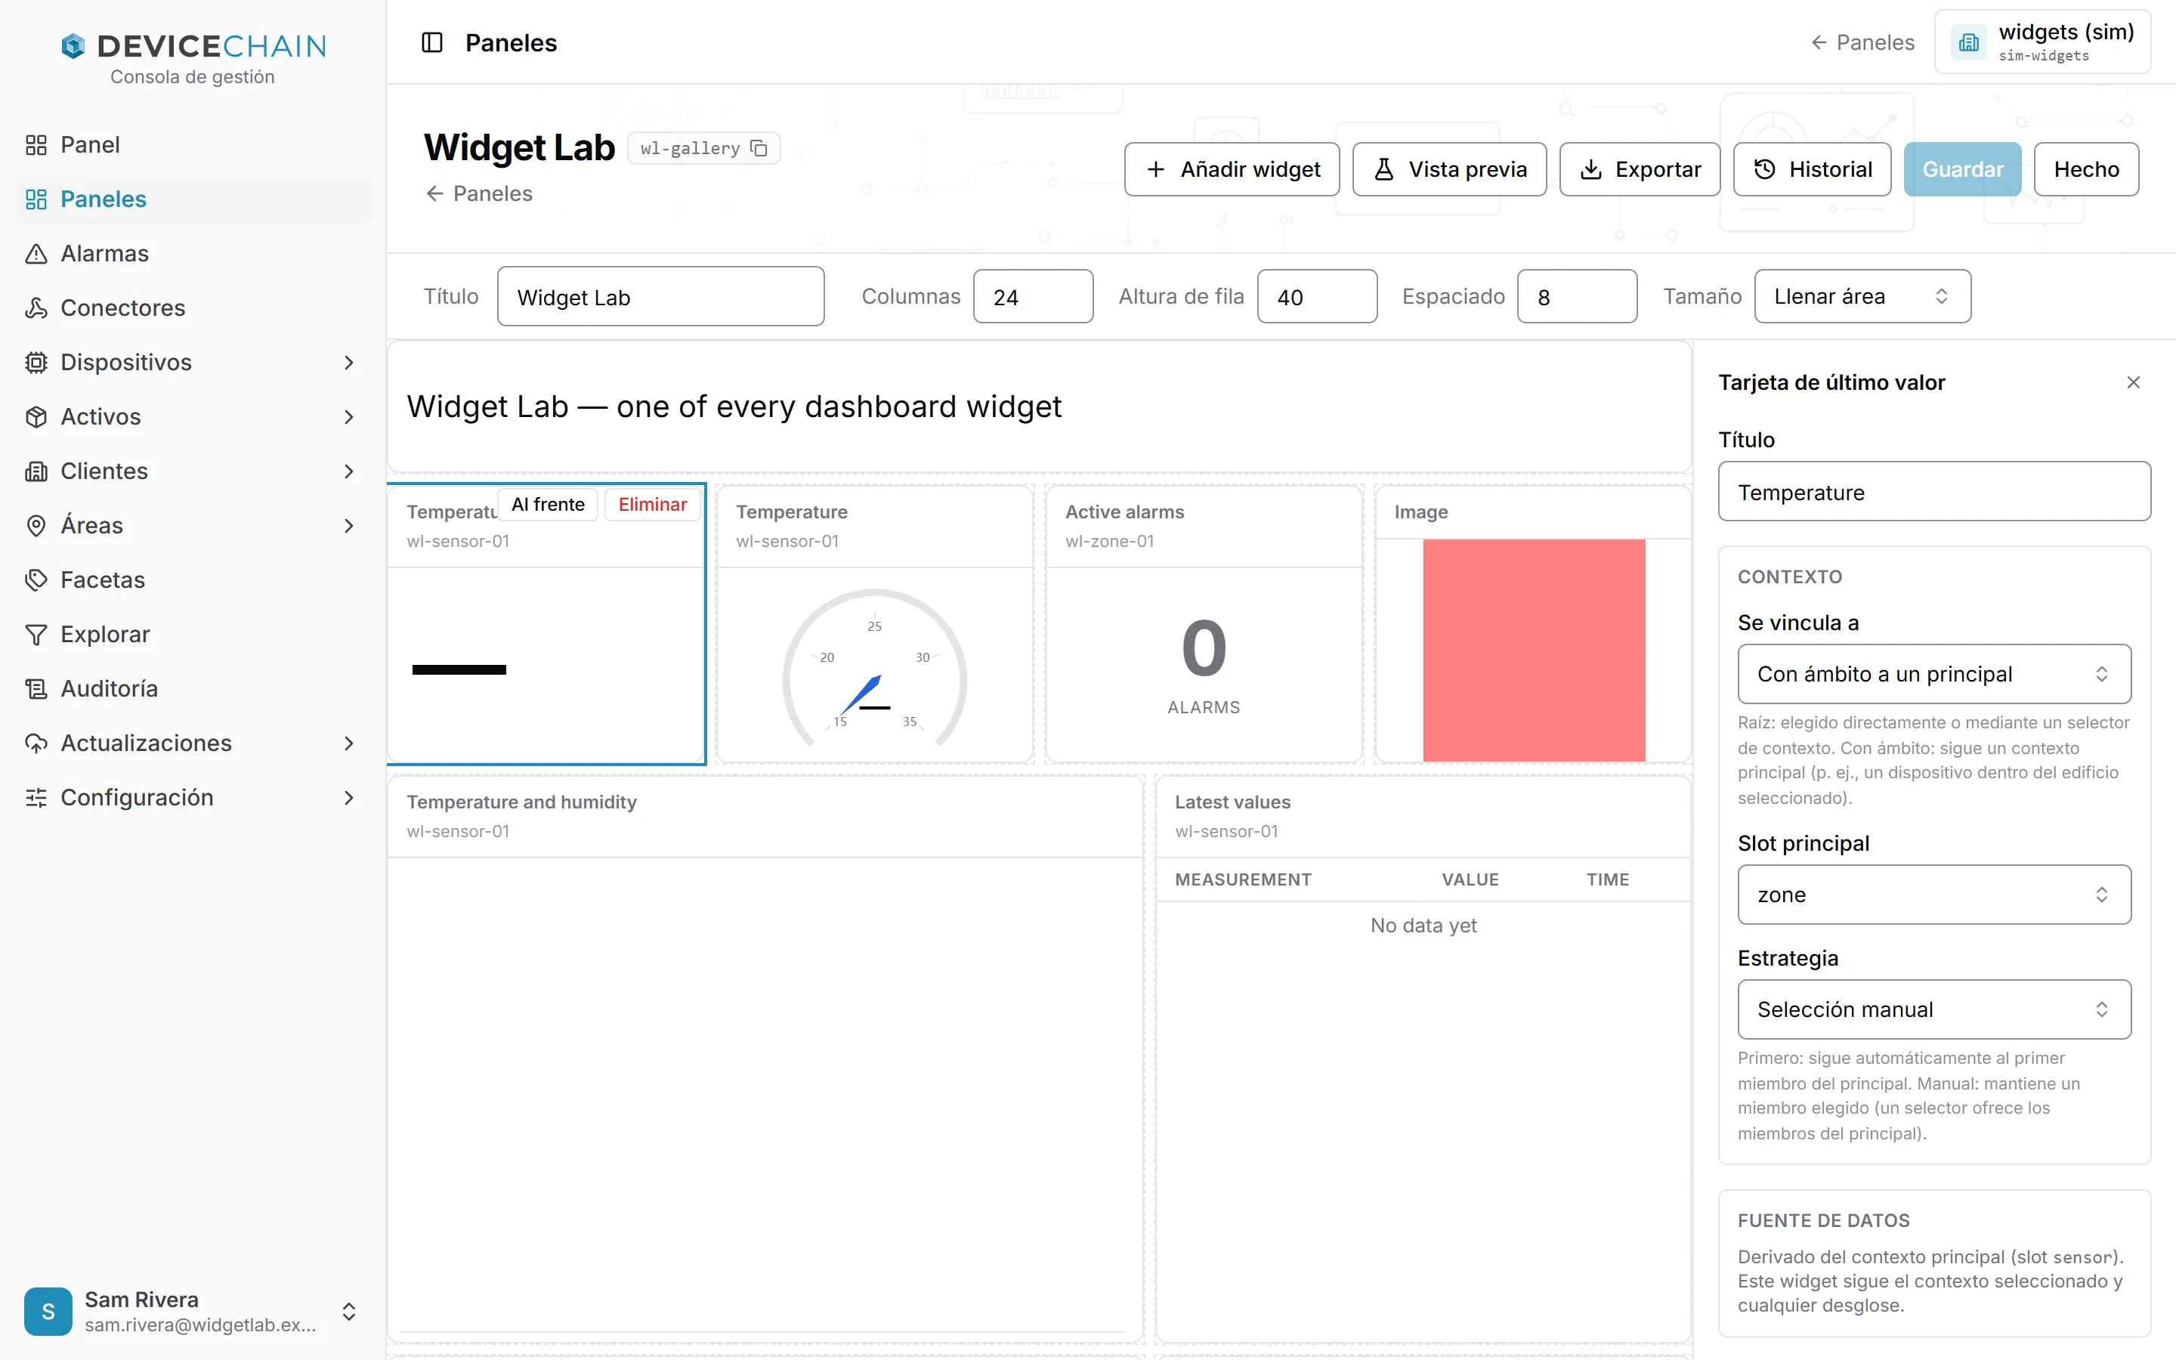Open the Explorar page
The width and height of the screenshot is (2176, 1360).
(x=193, y=634)
